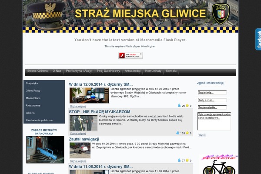Click the control room thumbnail image

pyautogui.click(x=89, y=96)
